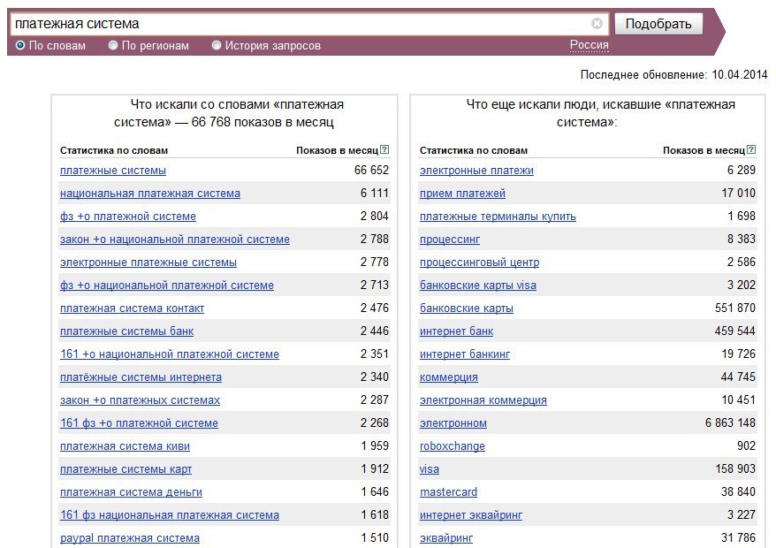Open the 'интернет банк' link

(456, 331)
